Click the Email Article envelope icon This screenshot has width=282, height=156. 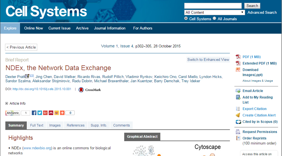pyautogui.click(x=238, y=91)
